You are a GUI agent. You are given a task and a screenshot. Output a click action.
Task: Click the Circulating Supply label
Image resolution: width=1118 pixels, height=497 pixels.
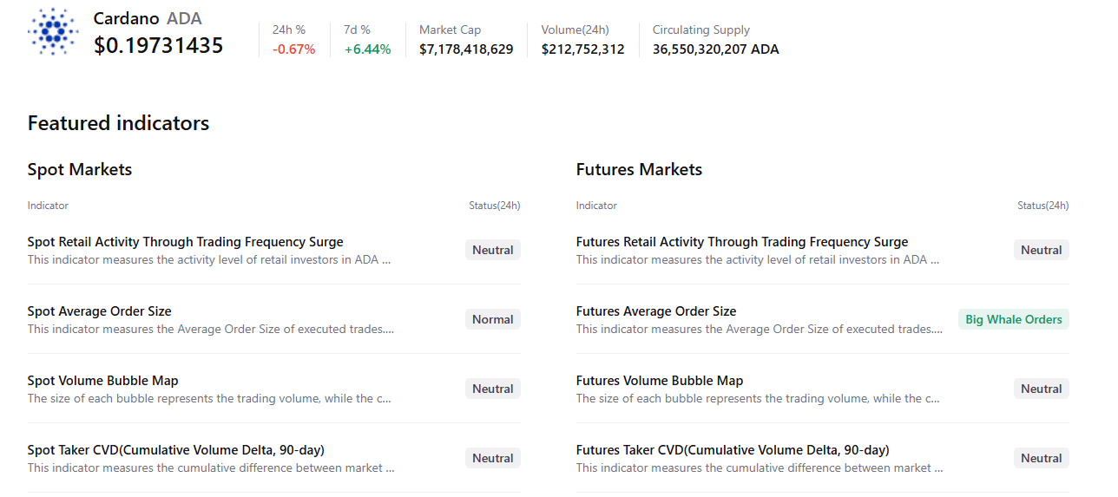pyautogui.click(x=701, y=29)
